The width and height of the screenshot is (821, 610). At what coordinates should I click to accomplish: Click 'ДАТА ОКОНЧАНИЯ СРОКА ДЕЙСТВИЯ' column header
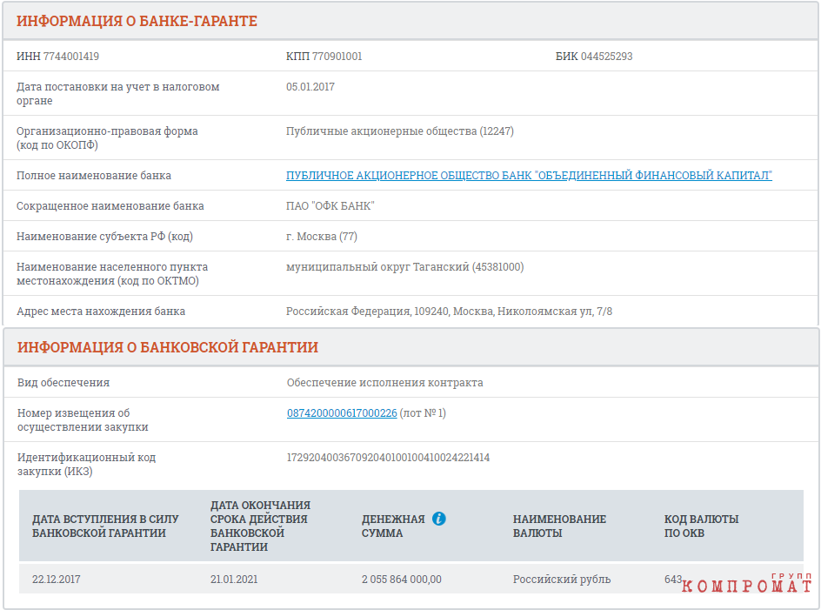pyautogui.click(x=260, y=526)
